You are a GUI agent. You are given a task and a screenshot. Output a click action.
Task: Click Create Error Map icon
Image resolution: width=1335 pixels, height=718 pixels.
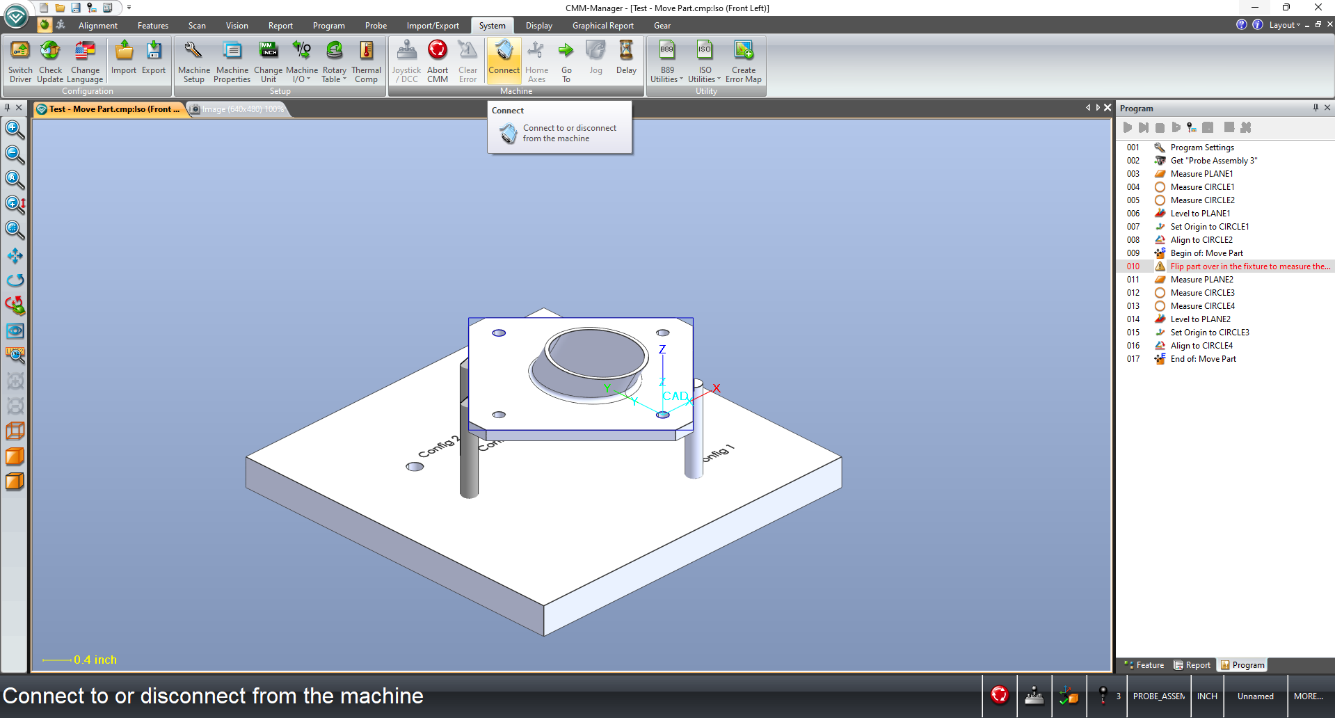click(x=743, y=61)
